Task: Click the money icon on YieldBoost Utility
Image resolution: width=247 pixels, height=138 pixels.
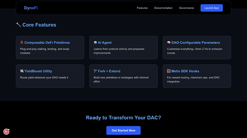Action: coord(22,71)
